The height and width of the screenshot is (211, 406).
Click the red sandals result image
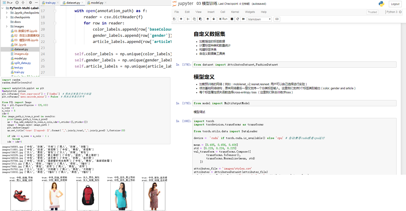[21, 196]
